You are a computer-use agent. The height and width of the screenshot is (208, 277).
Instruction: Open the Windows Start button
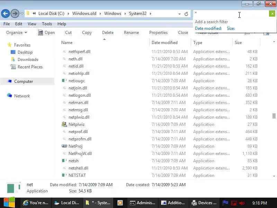tap(9, 202)
